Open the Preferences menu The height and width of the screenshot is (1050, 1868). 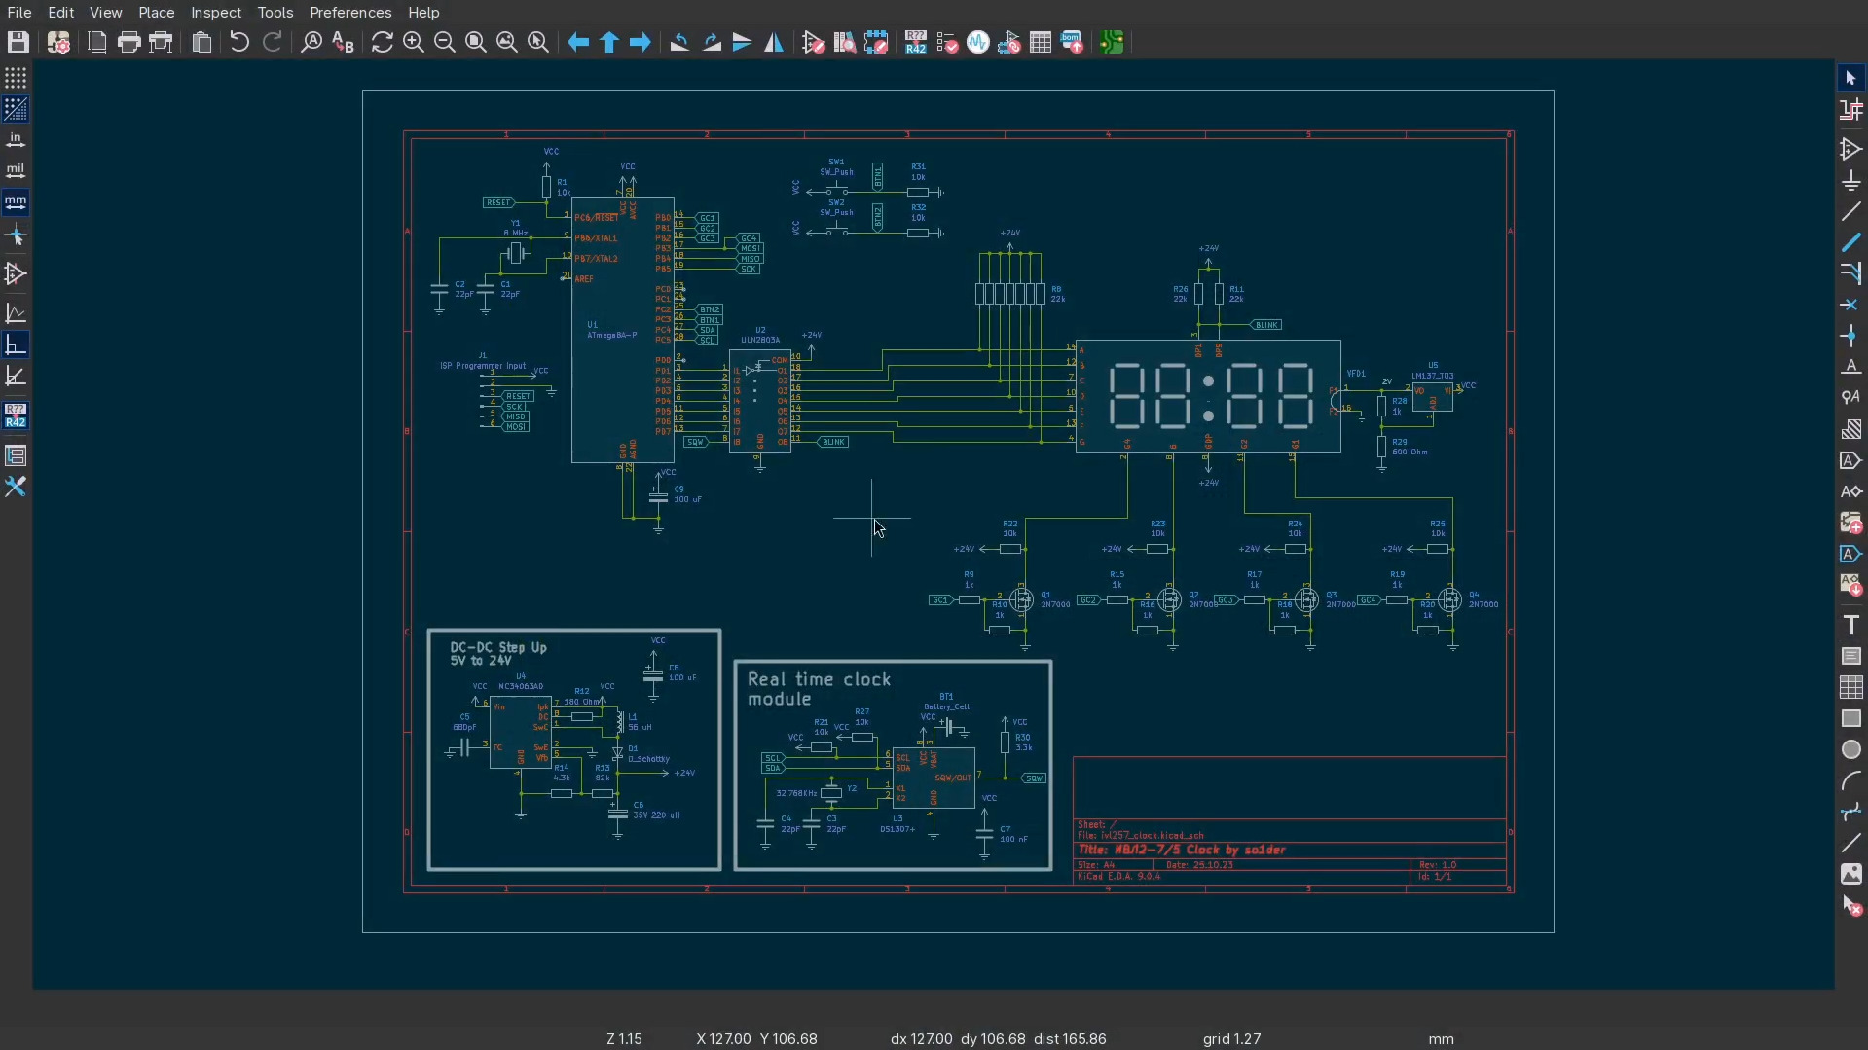click(x=350, y=13)
